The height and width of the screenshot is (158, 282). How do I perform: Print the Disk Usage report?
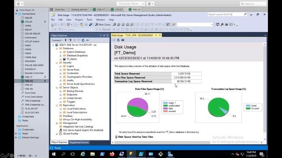122,40
